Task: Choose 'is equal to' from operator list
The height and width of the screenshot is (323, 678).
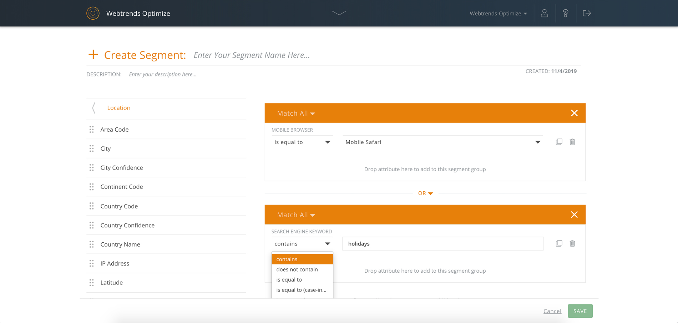Action: point(302,280)
